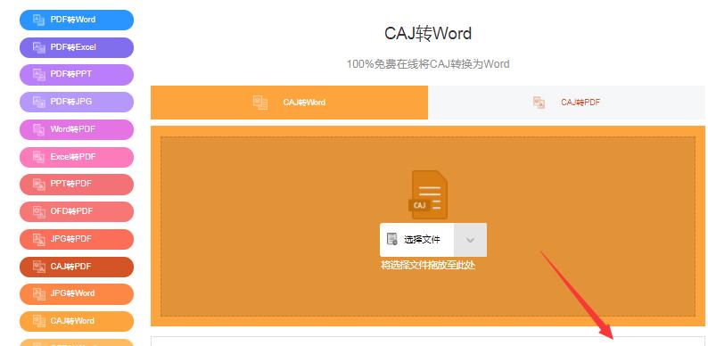This screenshot has width=708, height=346.
Task: Click the PDF转Excel icon in sidebar
Action: pyautogui.click(x=39, y=47)
